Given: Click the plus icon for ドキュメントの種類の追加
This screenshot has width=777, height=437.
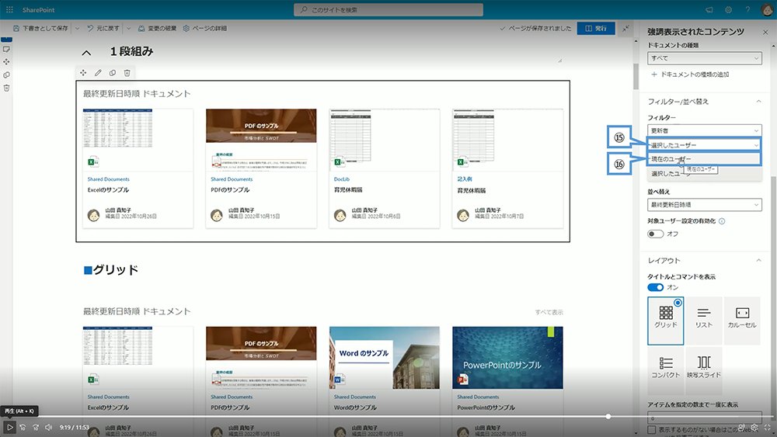Looking at the screenshot, I should (x=654, y=75).
